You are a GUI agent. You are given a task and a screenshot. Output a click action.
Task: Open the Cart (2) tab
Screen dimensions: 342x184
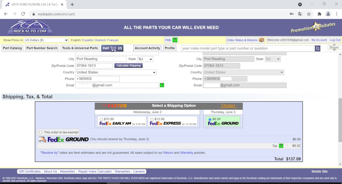(x=112, y=48)
